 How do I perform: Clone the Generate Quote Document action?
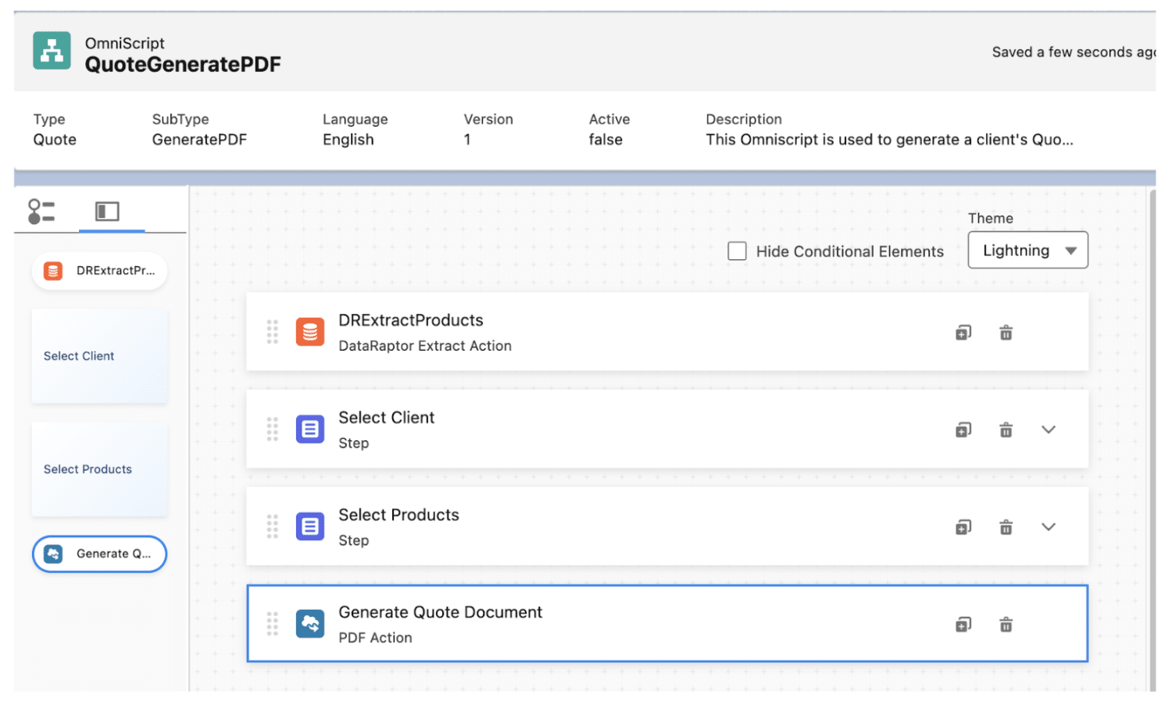(x=963, y=625)
